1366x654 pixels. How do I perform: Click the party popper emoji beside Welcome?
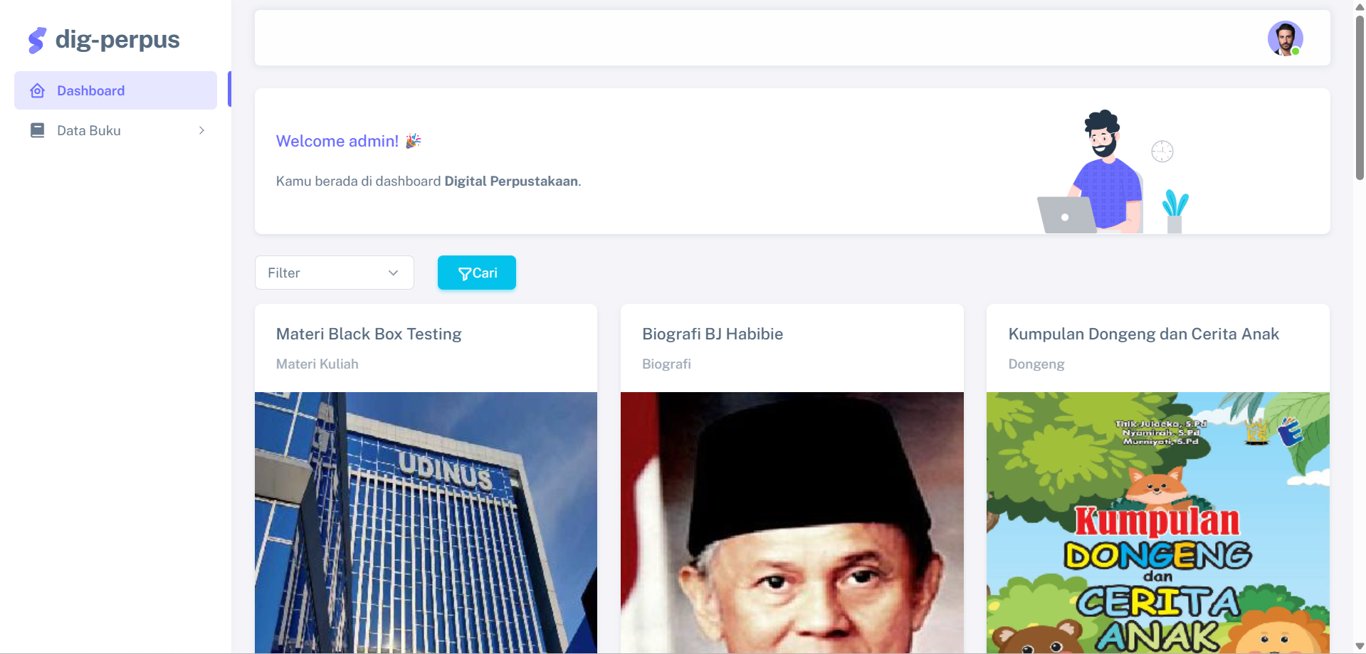coord(414,141)
